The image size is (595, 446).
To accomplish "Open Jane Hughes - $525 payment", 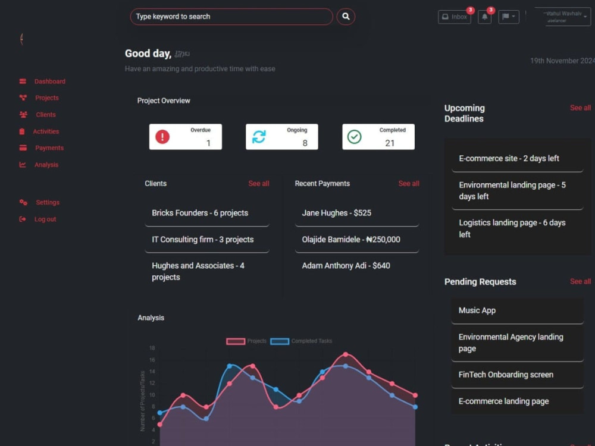I will [357, 213].
